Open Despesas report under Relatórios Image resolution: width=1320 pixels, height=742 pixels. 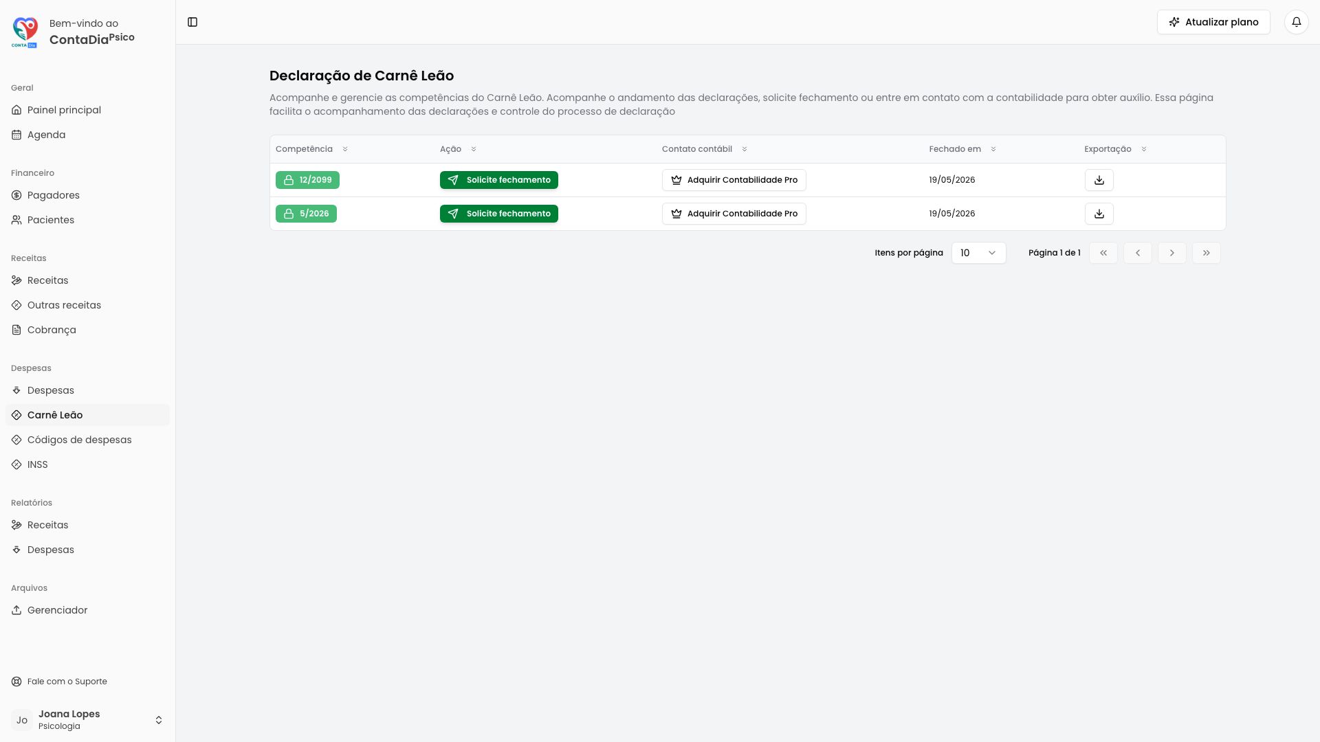pos(87,550)
